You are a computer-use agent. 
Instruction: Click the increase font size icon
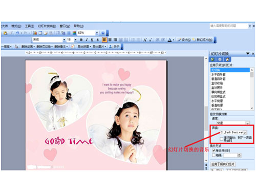145,40
